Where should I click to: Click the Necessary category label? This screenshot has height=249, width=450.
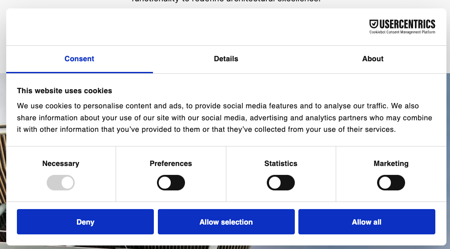60,163
